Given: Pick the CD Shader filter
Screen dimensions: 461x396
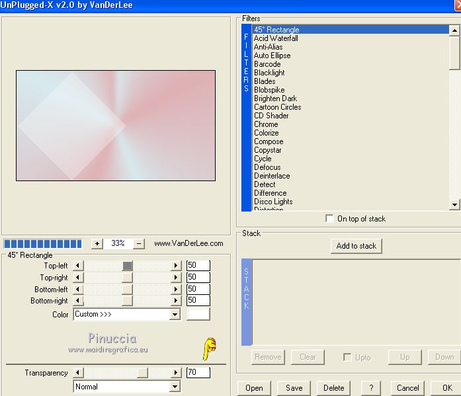Looking at the screenshot, I should point(351,116).
